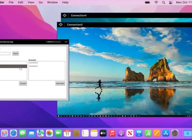
Task: Open Photos from the Dock
Action: 49,133
